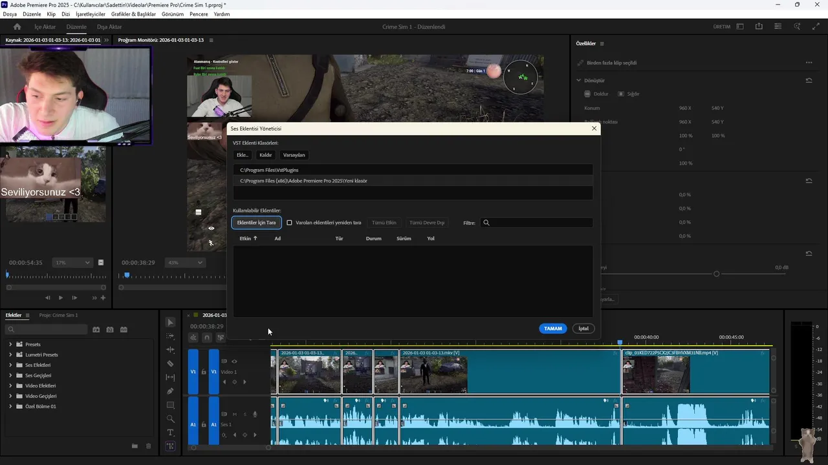Toggle Video 1 track output eye
The image size is (828, 465).
pyautogui.click(x=234, y=361)
